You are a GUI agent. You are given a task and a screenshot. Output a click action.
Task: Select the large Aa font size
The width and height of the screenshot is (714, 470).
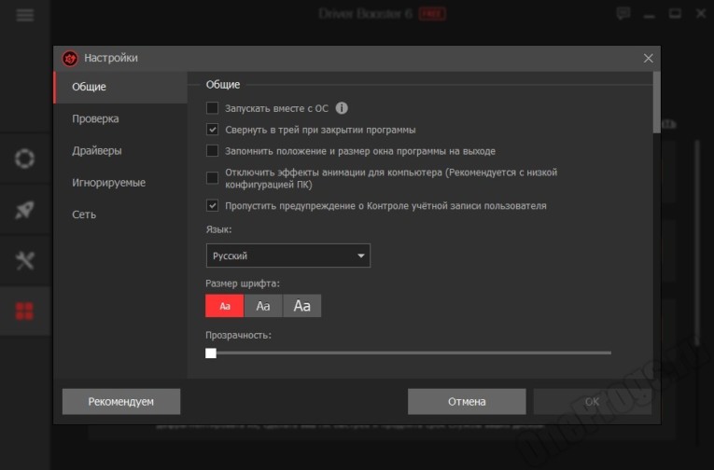point(301,306)
